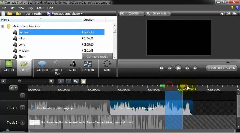The image size is (240, 133).
Task: Click track height slider handle
Action: click(7, 131)
